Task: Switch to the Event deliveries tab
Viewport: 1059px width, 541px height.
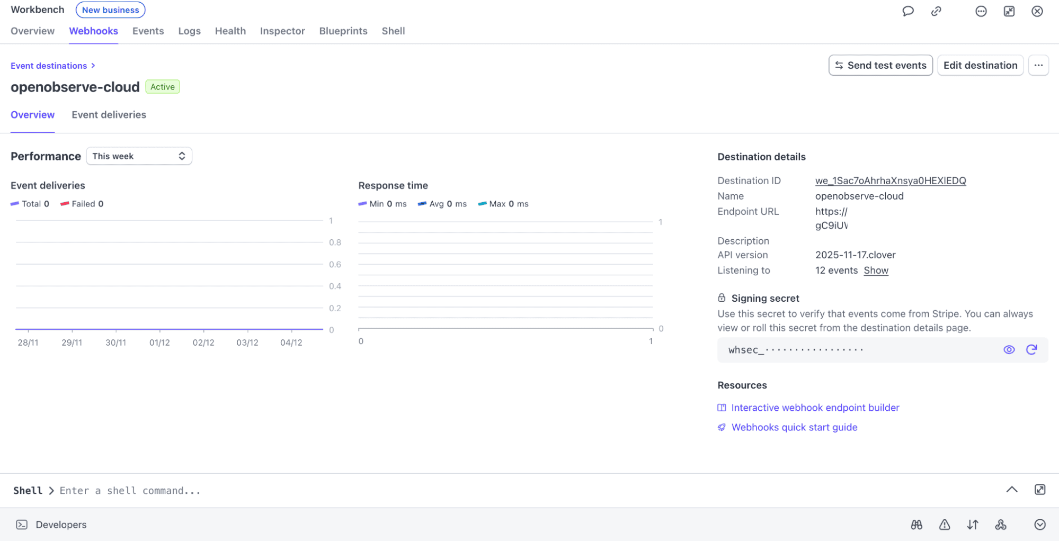Action: tap(109, 115)
